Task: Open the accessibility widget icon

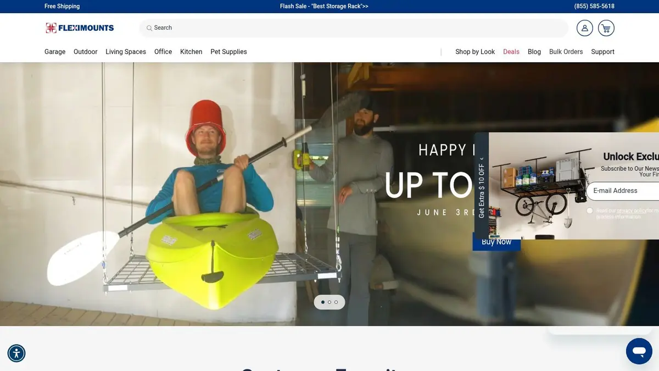Action: 16,353
